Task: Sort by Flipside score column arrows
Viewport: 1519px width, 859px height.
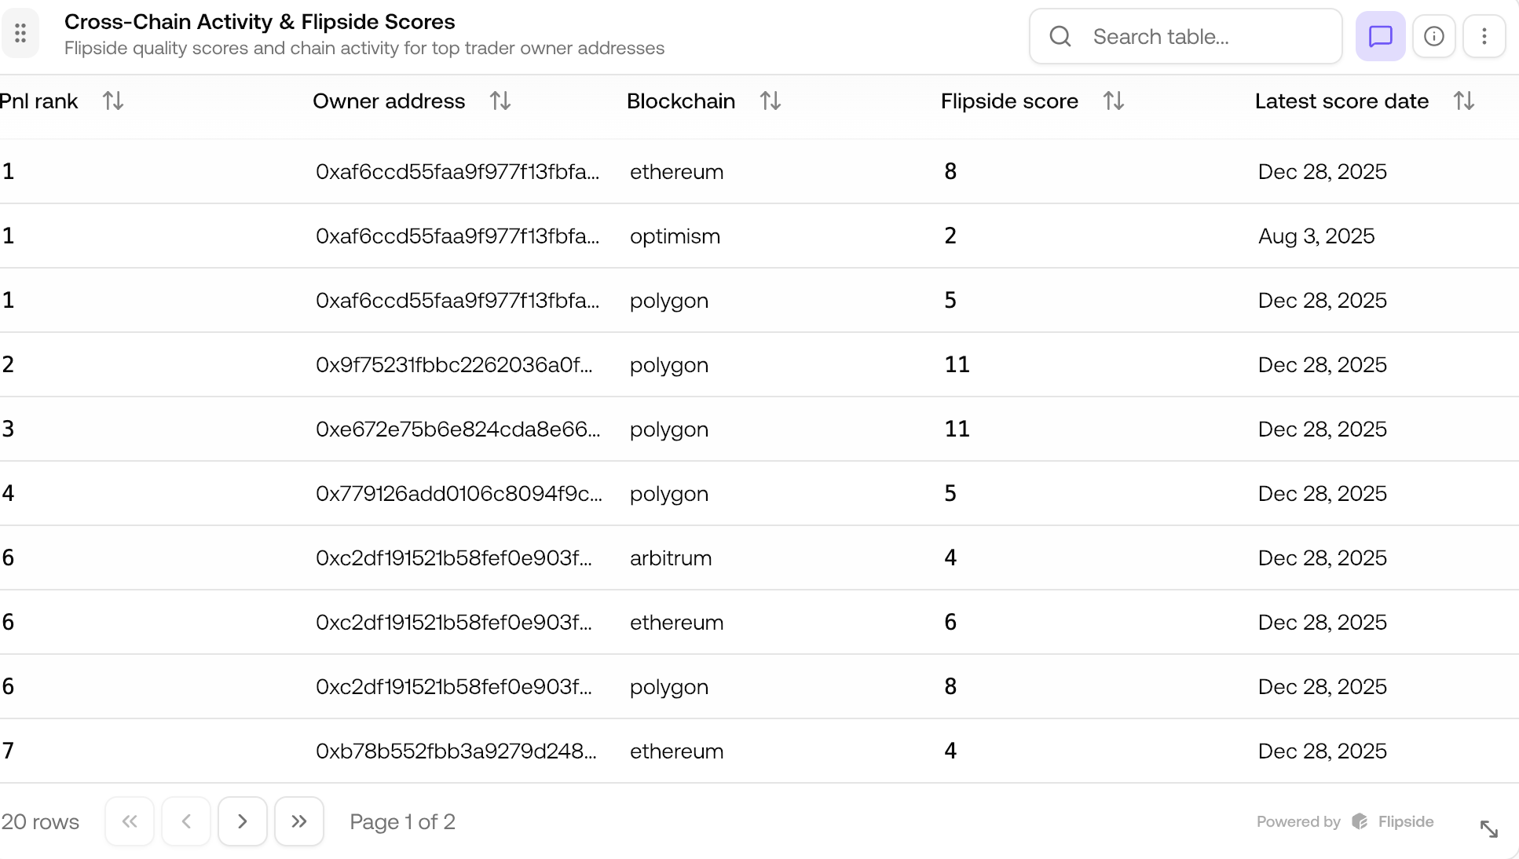Action: [1114, 101]
